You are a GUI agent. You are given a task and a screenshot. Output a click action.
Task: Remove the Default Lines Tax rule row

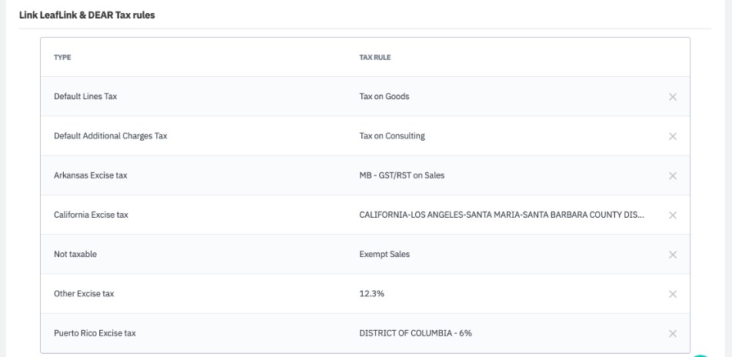[673, 97]
